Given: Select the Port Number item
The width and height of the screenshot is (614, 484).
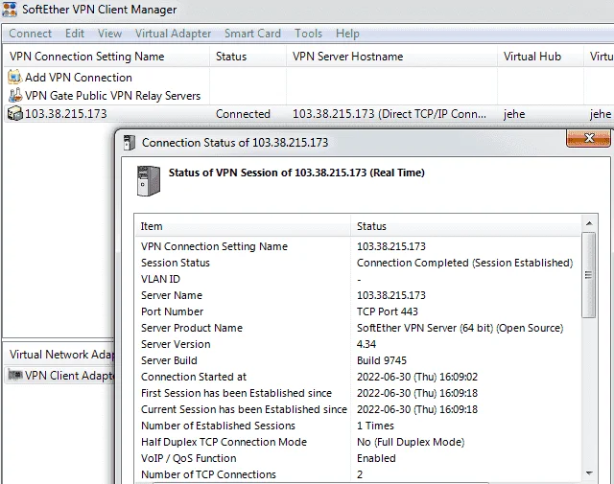Looking at the screenshot, I should pyautogui.click(x=172, y=311).
